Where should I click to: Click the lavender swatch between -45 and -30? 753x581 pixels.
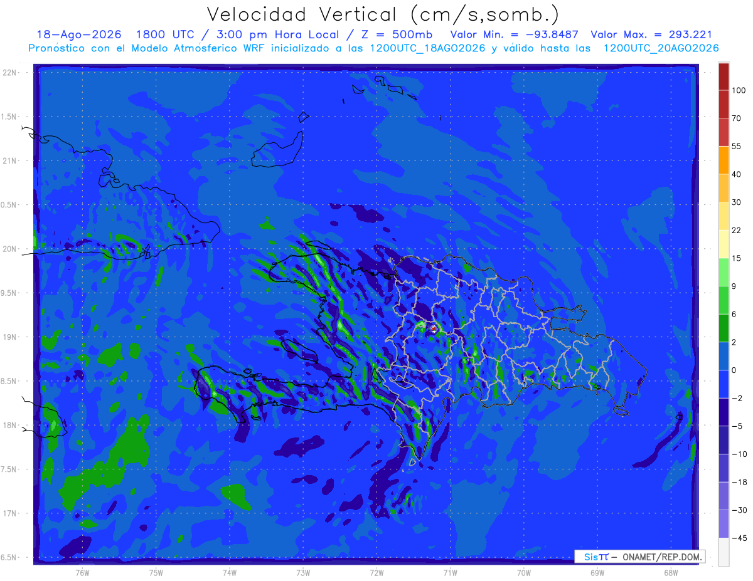tap(724, 524)
